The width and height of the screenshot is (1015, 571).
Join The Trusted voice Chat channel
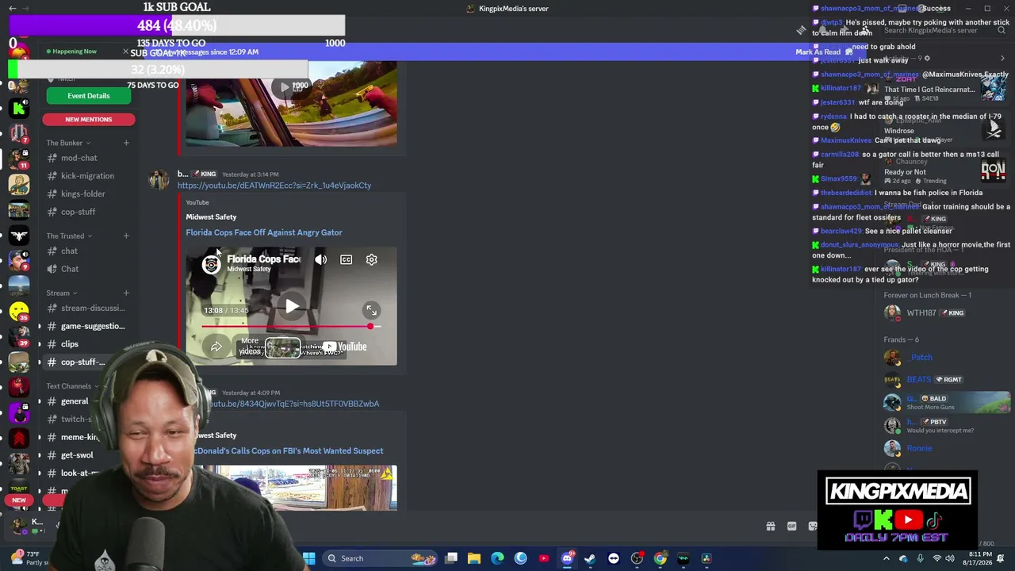coord(87,269)
